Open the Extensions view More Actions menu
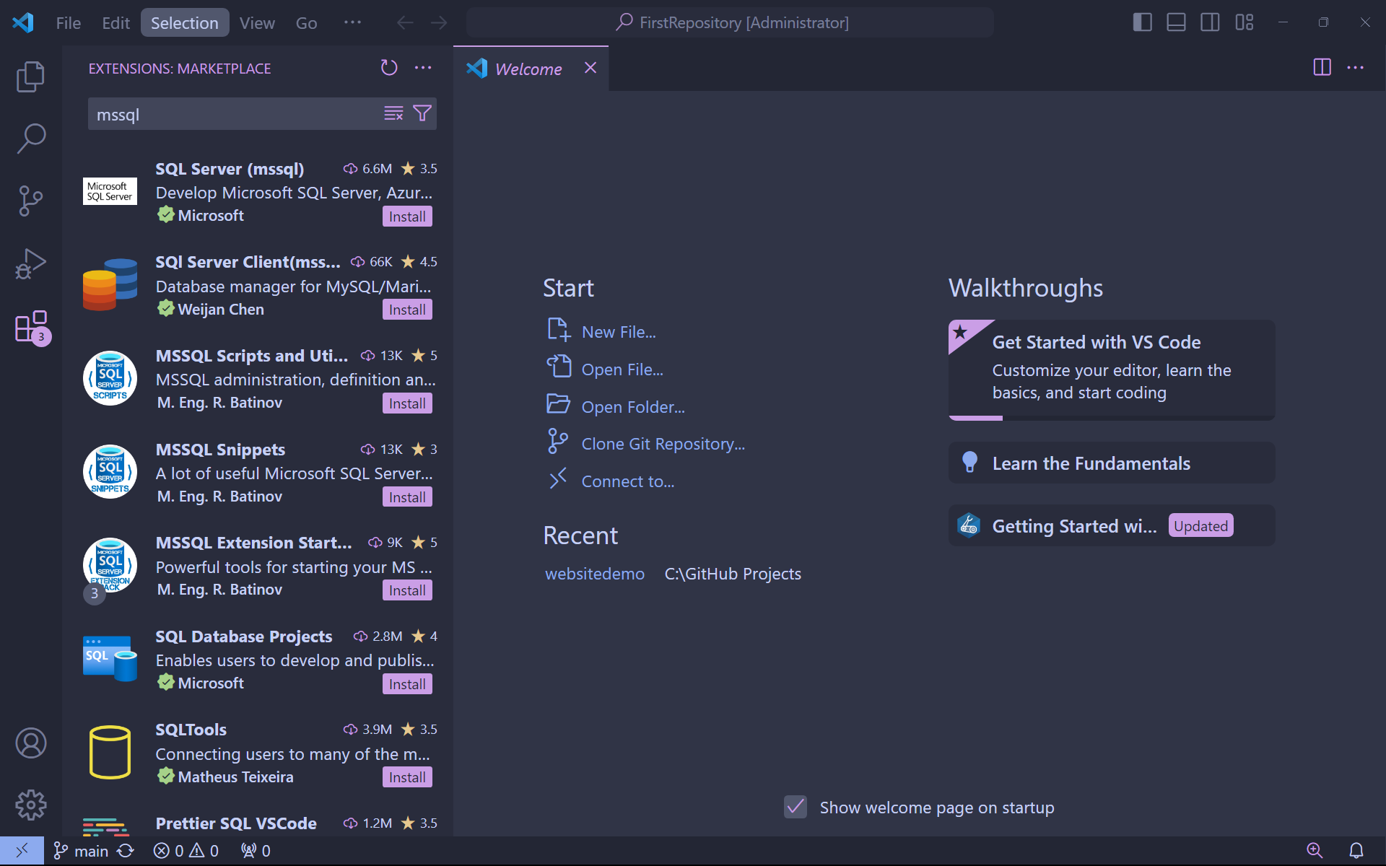 pyautogui.click(x=423, y=68)
